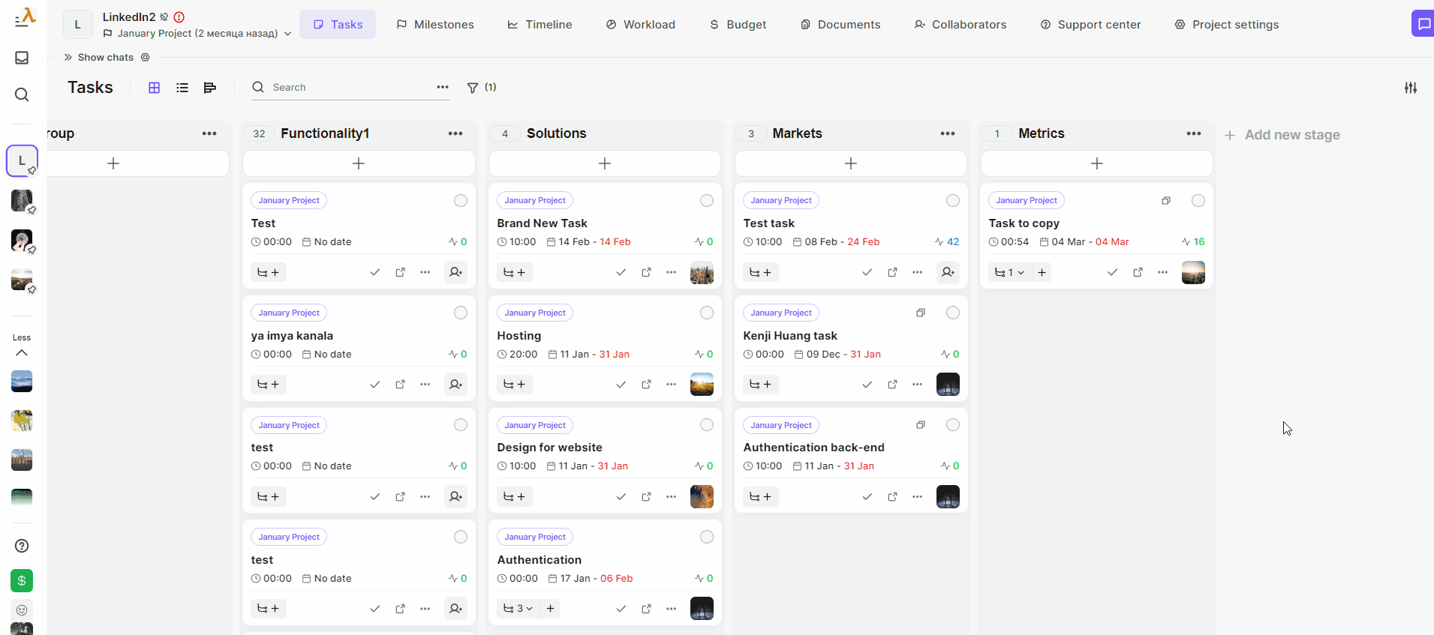Open chat panel button

tap(1423, 24)
